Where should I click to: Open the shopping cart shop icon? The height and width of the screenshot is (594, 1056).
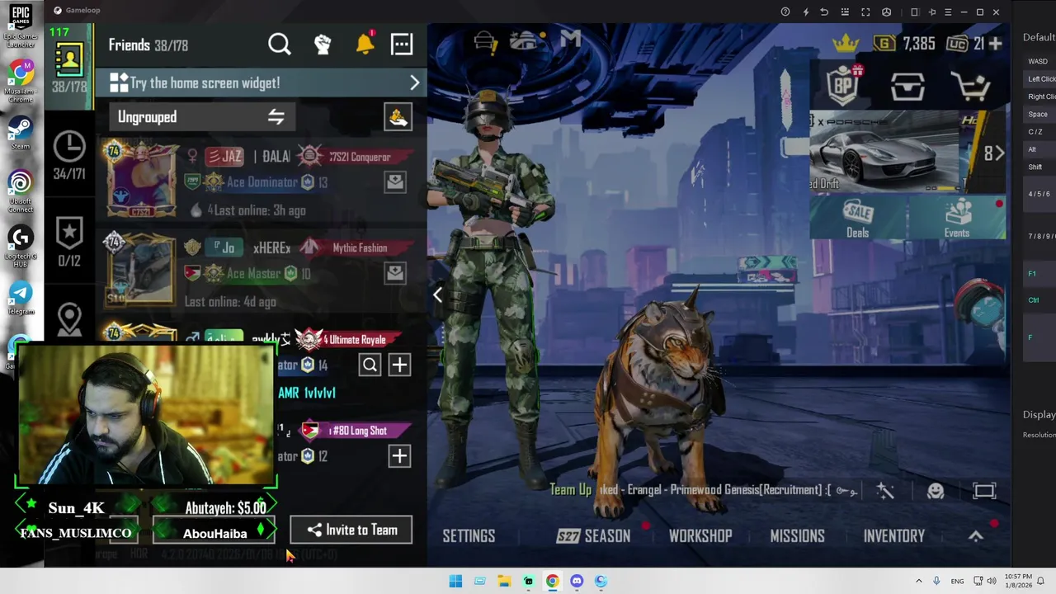point(970,86)
